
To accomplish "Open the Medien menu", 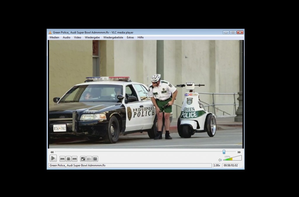I will [54, 37].
